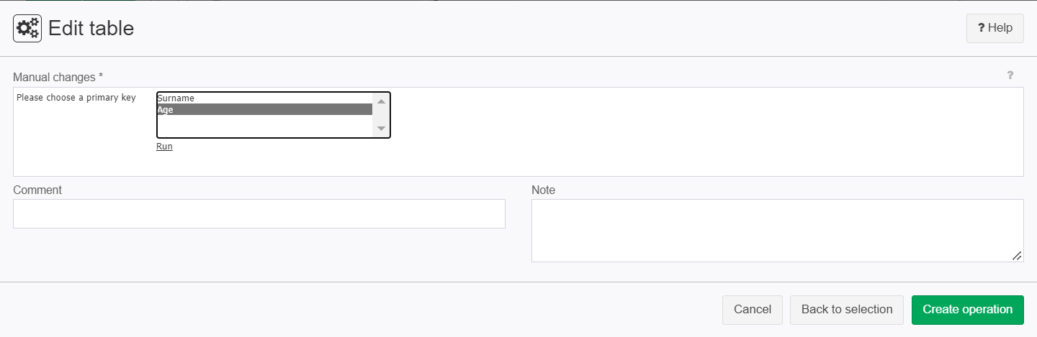Click the Run link
Viewport: 1037px width, 337px height.
tap(164, 147)
